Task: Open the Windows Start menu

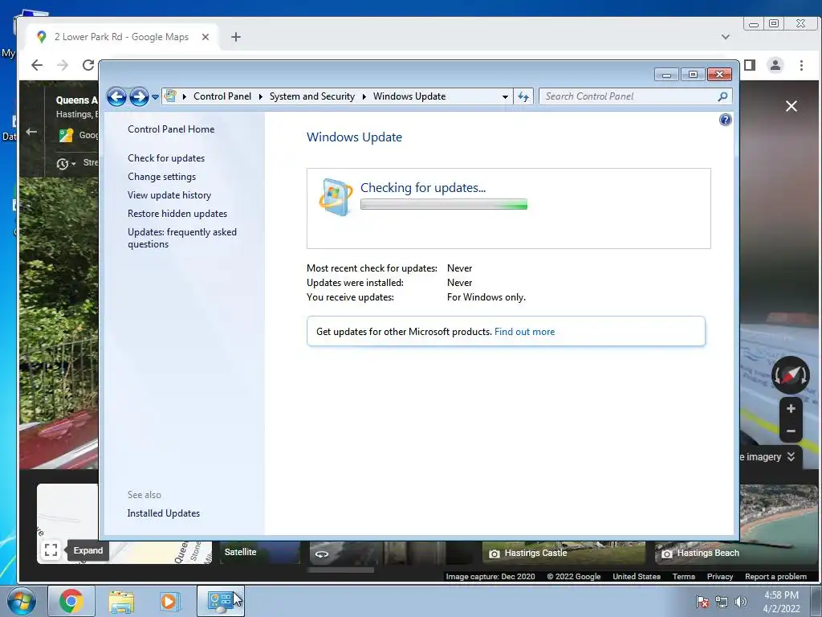Action: coord(22,601)
